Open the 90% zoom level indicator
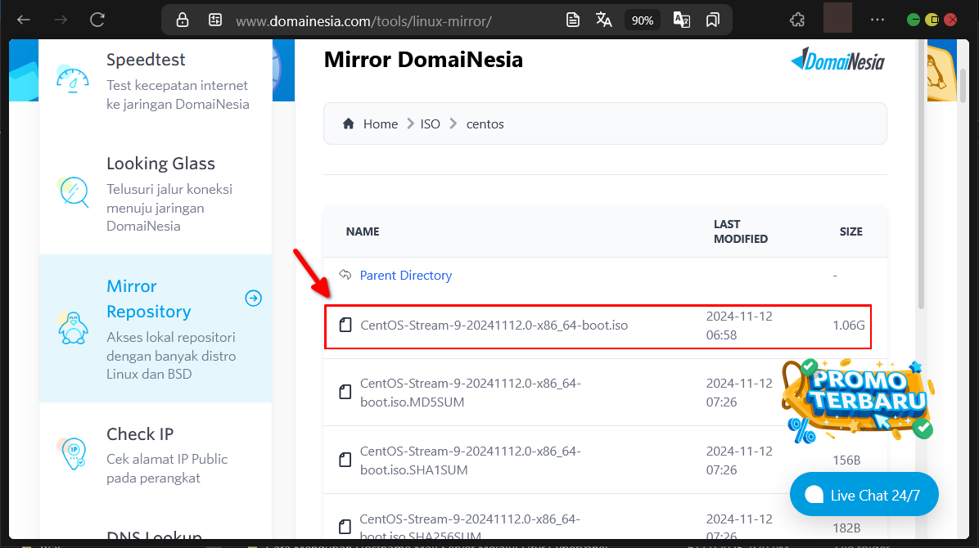 [x=643, y=20]
